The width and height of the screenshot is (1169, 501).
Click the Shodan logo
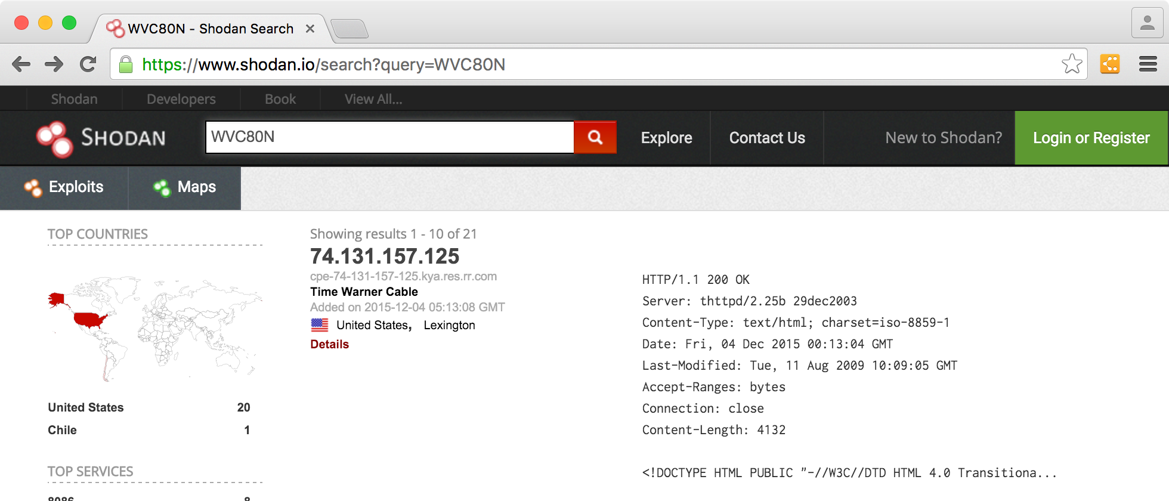click(x=101, y=138)
